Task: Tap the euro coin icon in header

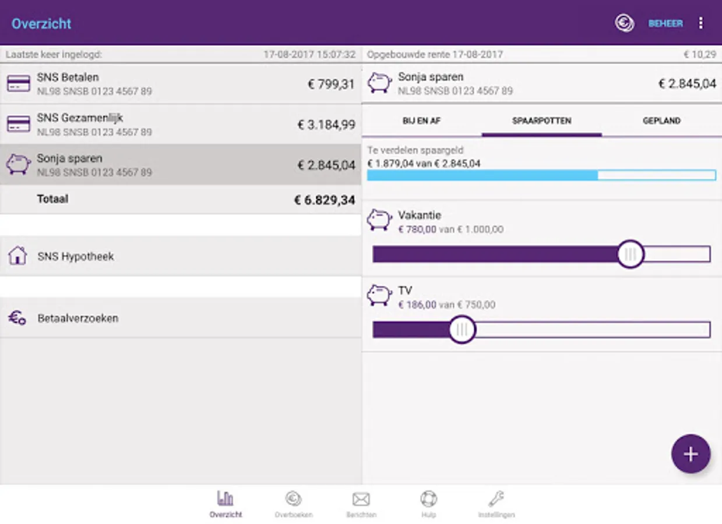Action: pyautogui.click(x=624, y=23)
